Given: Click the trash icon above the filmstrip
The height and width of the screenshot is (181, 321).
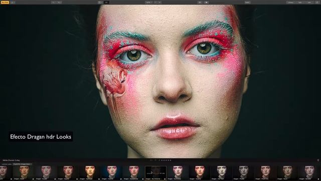Looking at the screenshot, I should click(318, 160).
